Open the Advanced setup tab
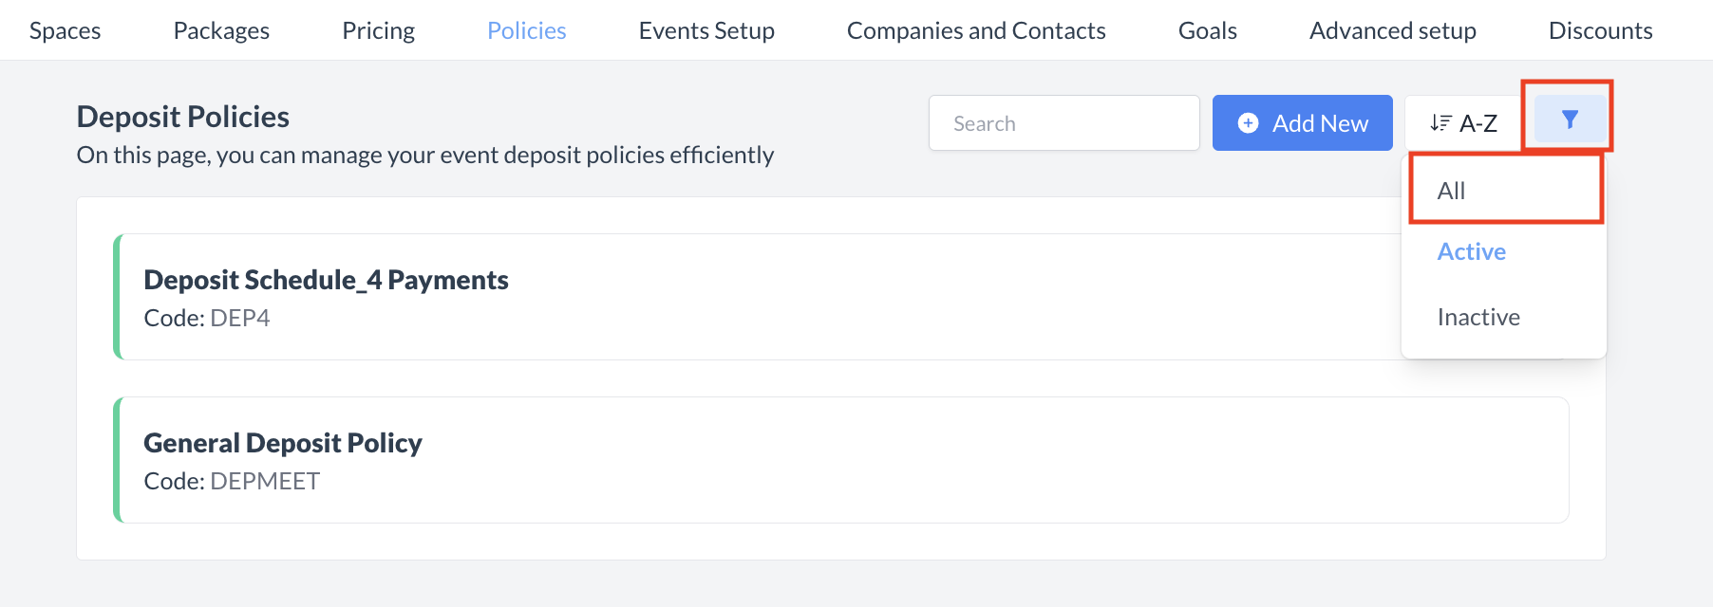This screenshot has height=607, width=1713. click(1392, 30)
